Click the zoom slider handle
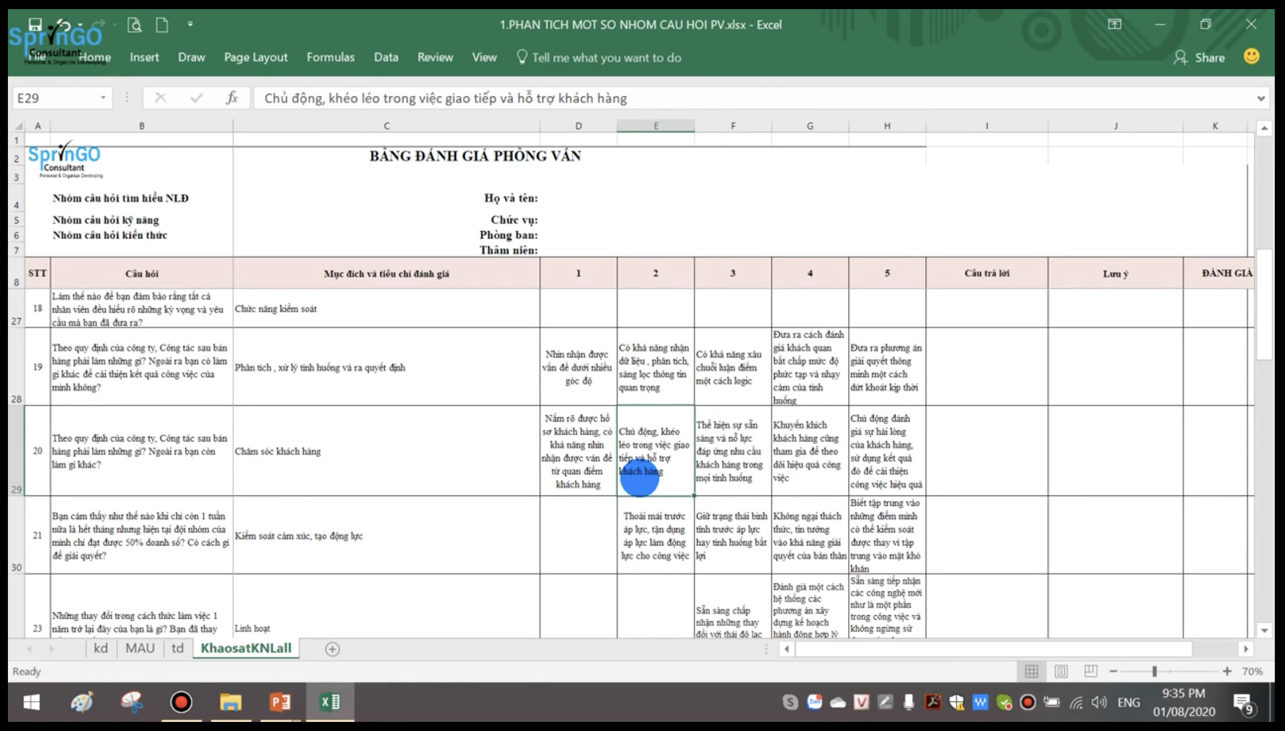 point(1154,671)
